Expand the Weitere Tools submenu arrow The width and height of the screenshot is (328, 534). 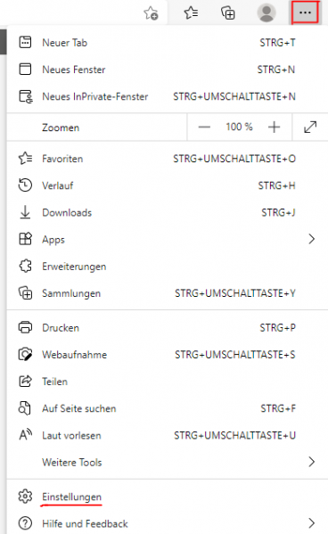311,462
